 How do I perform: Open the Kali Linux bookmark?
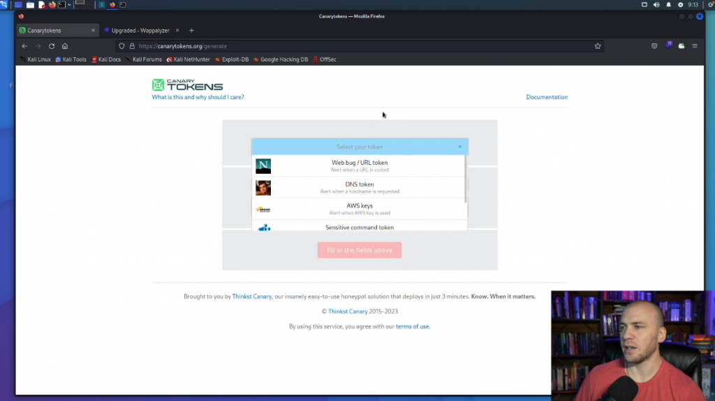click(x=36, y=59)
